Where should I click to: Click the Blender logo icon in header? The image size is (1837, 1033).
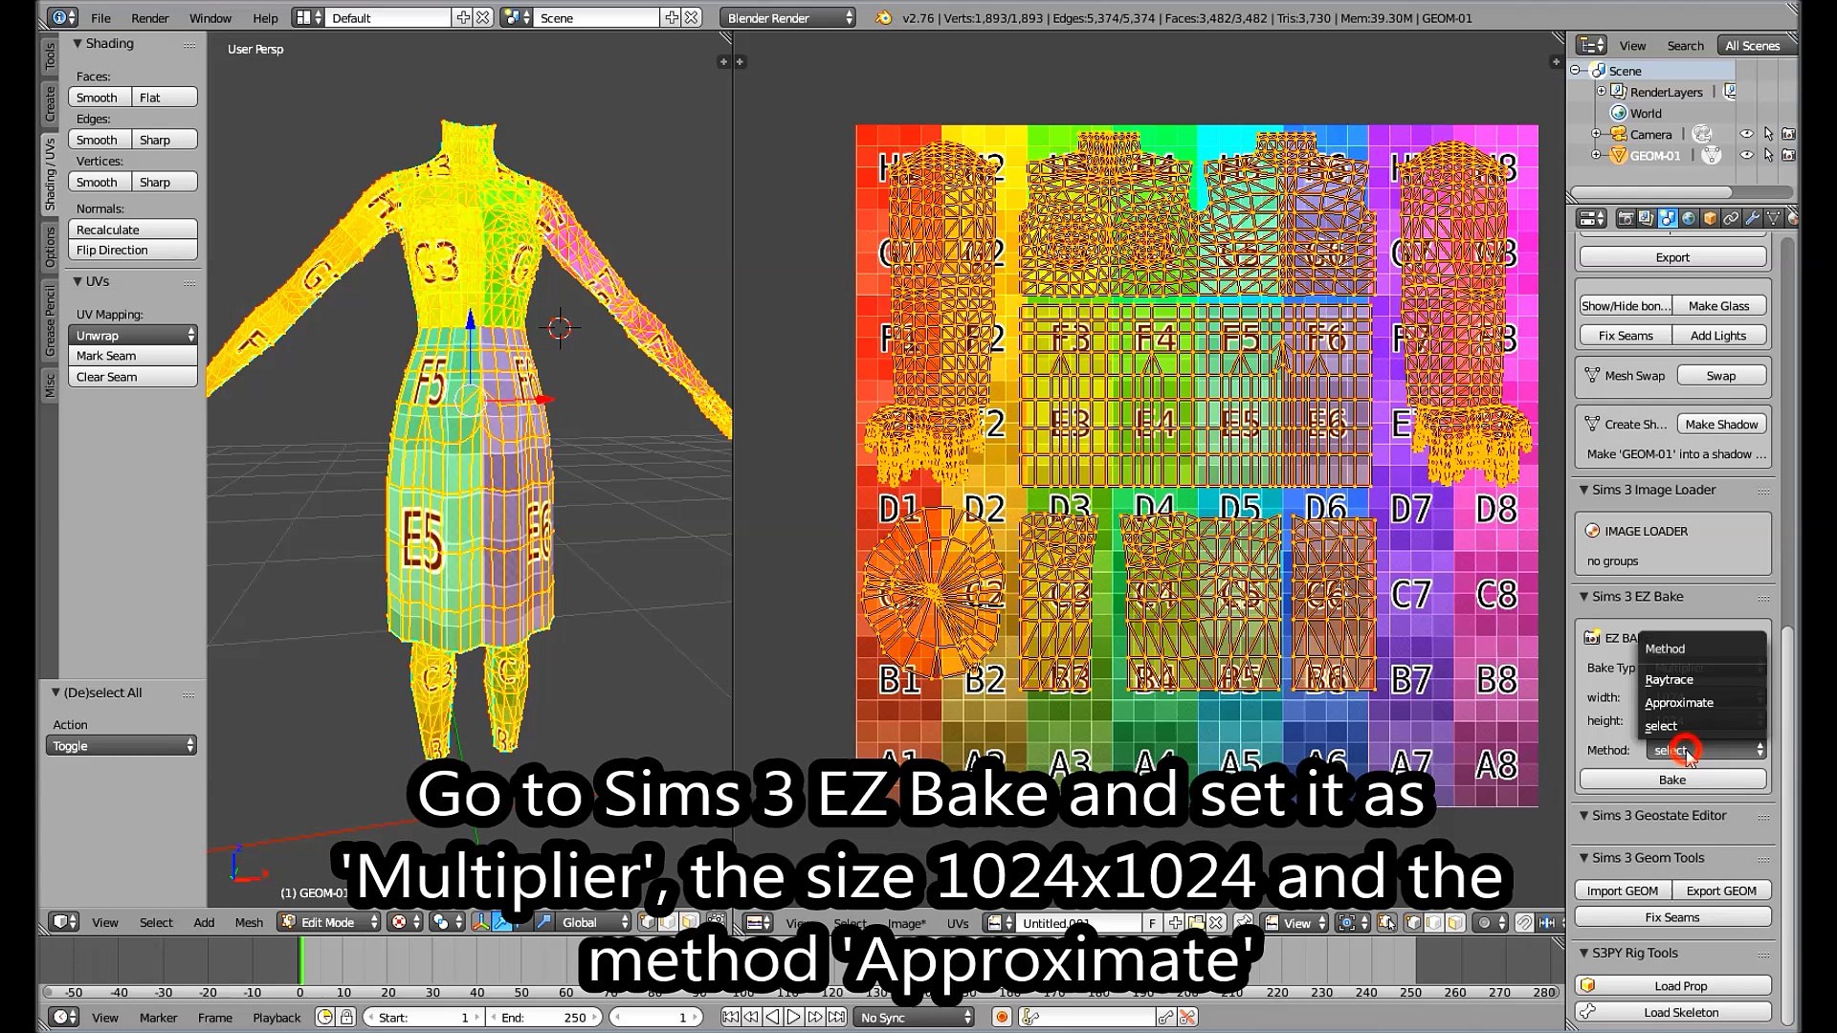click(883, 17)
